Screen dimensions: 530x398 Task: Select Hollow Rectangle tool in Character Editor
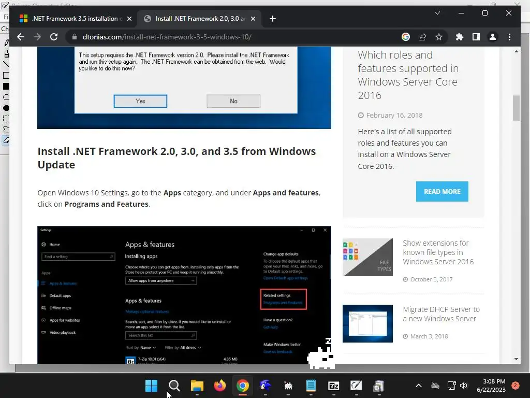[x=6, y=75]
